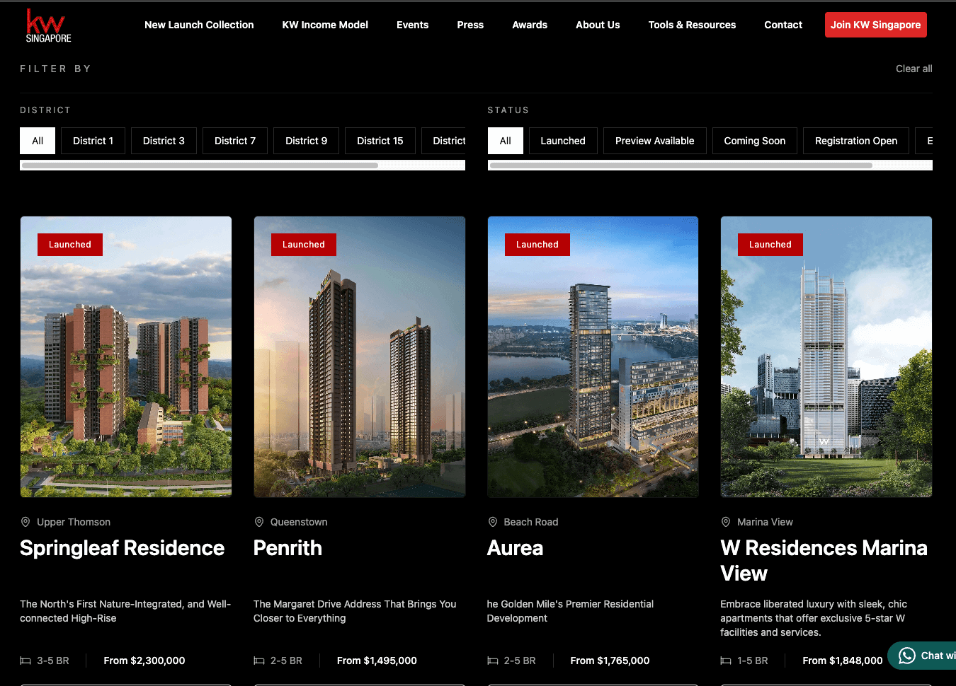
Task: Open the Tools & Resources menu
Action: (692, 25)
